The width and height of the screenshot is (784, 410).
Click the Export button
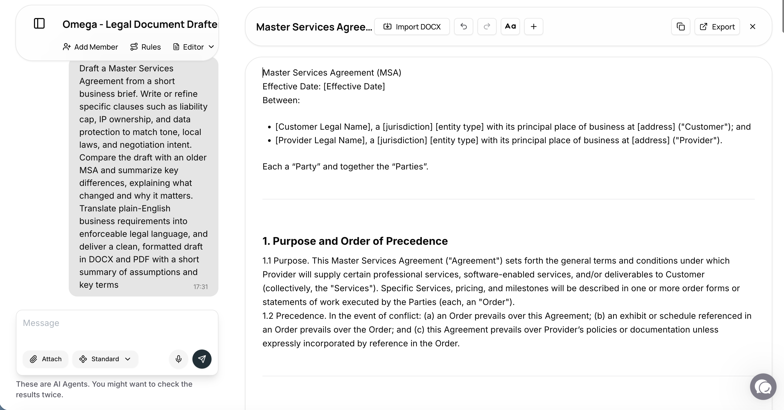coord(717,27)
